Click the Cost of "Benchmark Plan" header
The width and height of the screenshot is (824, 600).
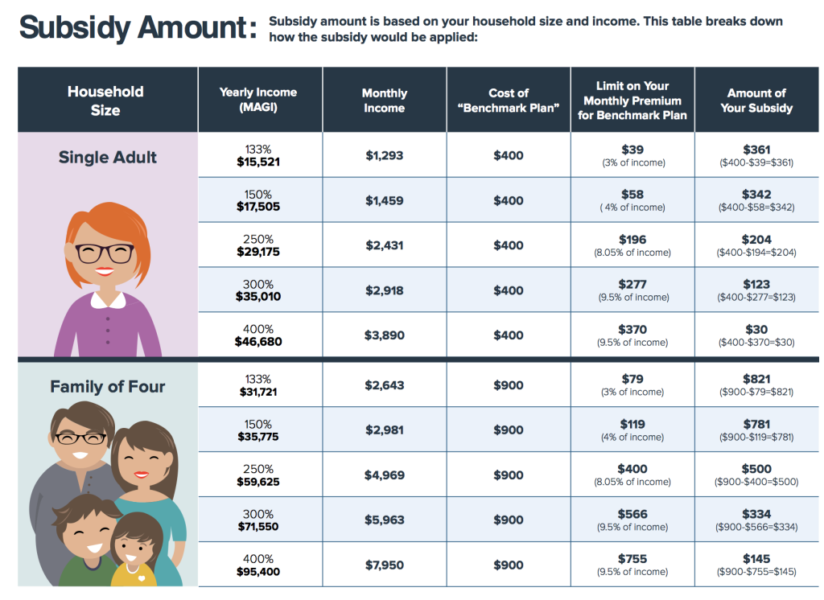[x=509, y=101]
